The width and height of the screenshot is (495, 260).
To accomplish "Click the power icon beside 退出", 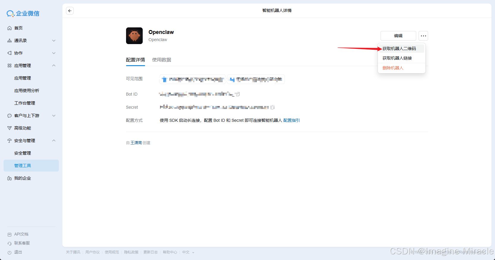I will pyautogui.click(x=10, y=252).
